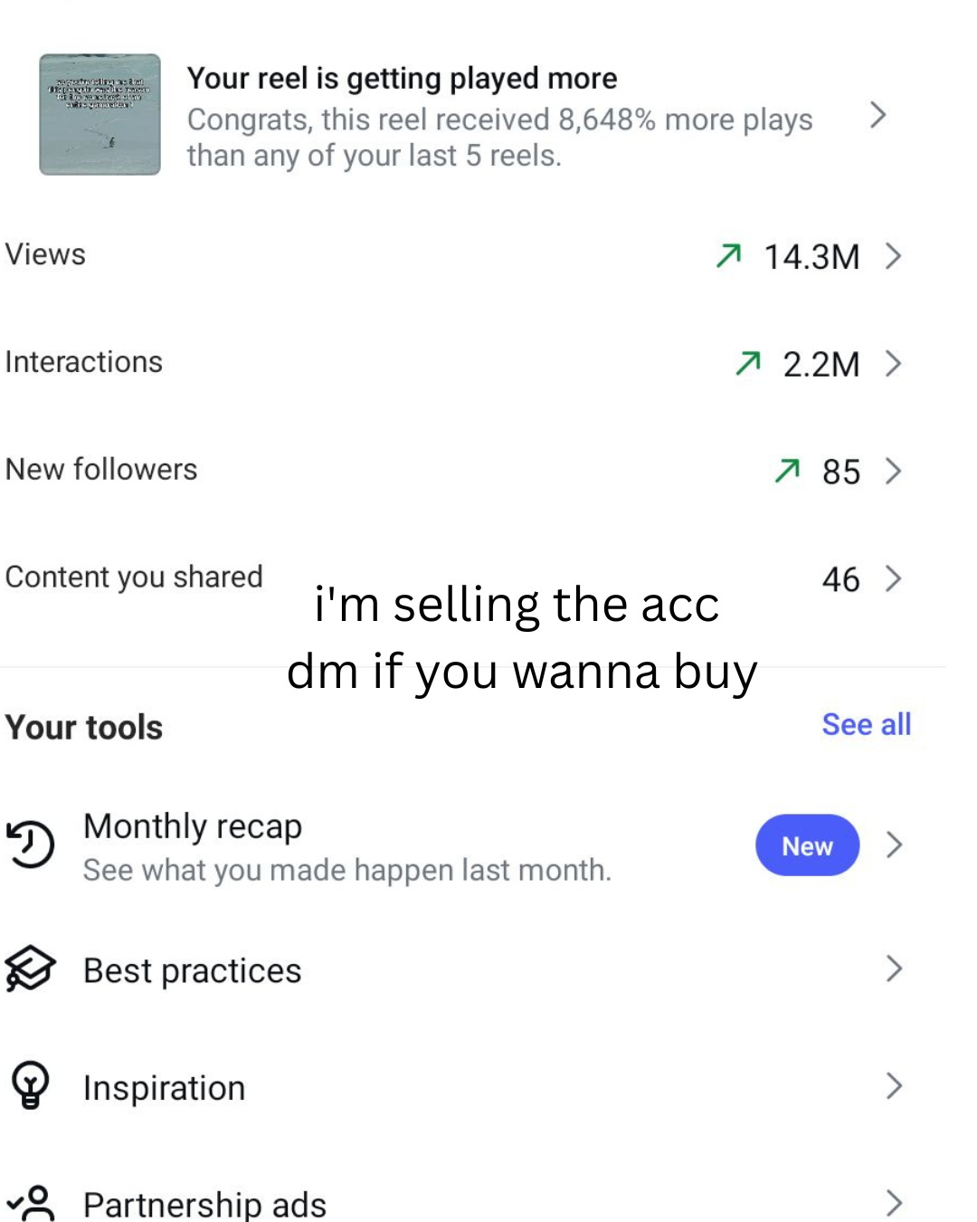Screen dimensions: 977x1222
Task: Expand Content you shared chevron
Action: click(x=894, y=578)
